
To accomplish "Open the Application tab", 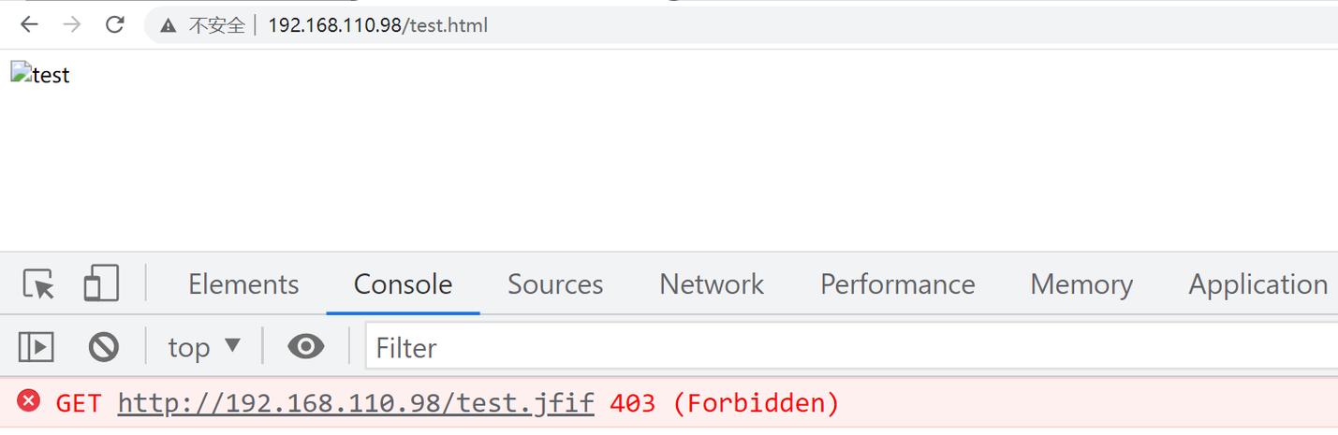I will point(1258,284).
